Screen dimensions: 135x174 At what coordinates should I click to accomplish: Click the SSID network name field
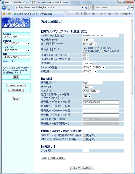[x=101, y=36]
